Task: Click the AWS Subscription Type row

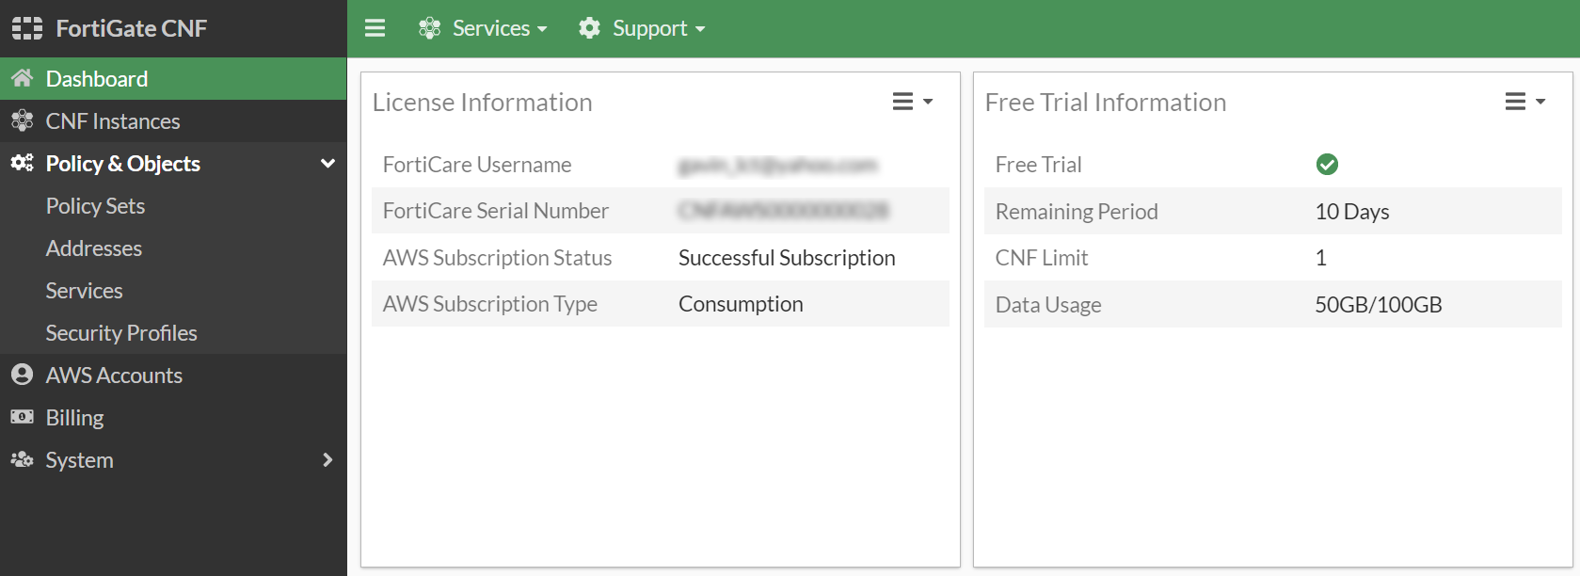Action: [x=660, y=304]
